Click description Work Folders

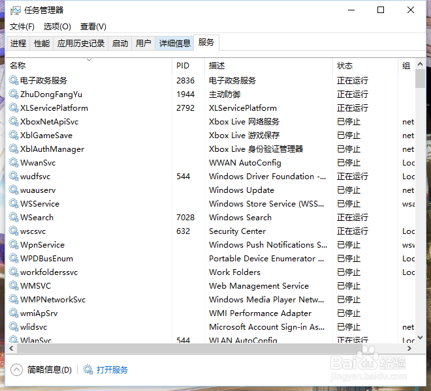[234, 272]
